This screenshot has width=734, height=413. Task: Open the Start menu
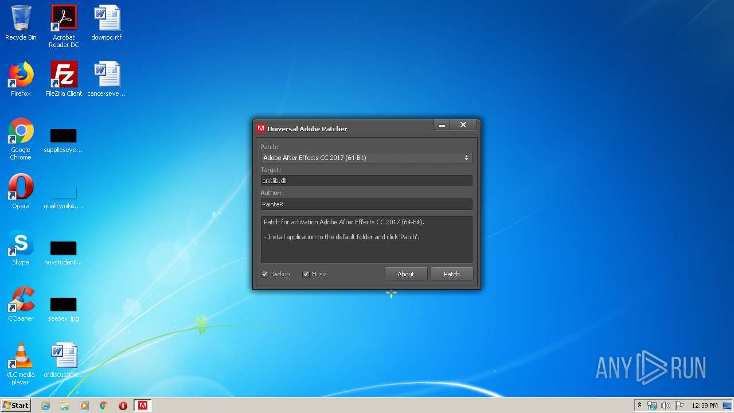tap(15, 406)
